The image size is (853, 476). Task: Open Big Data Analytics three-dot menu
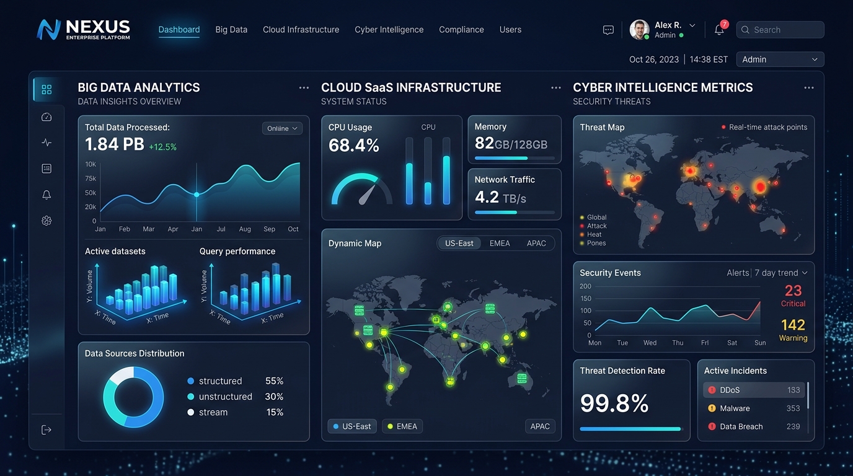[x=304, y=88]
